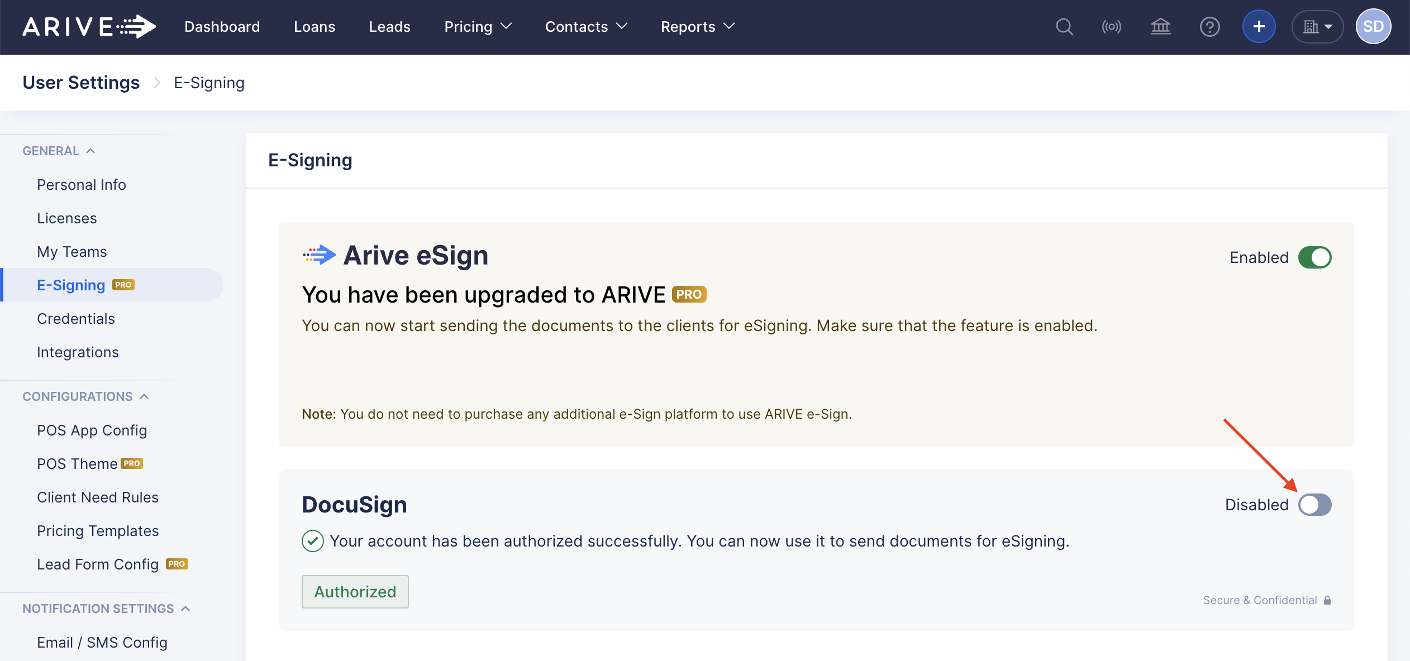Click the Authorized button under DocuSign
This screenshot has width=1410, height=661.
point(355,592)
